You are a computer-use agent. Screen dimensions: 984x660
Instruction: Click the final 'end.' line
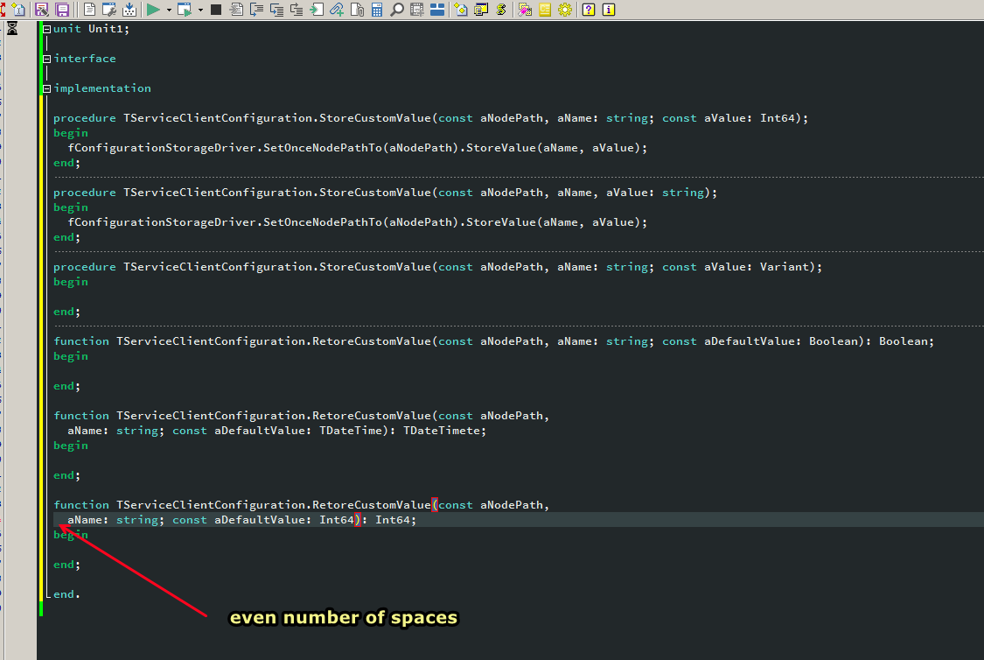66,593
